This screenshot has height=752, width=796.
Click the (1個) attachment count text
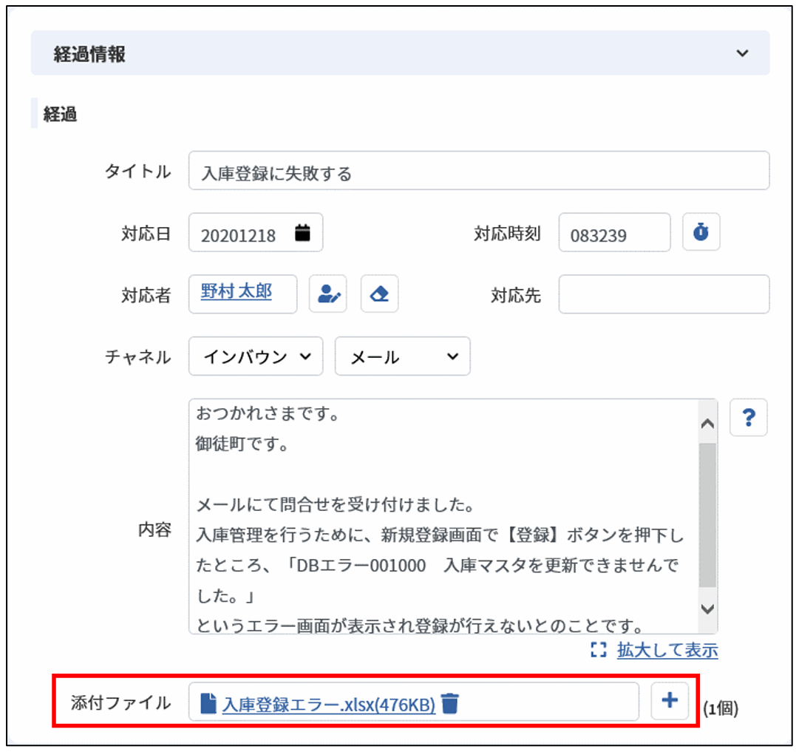click(x=721, y=708)
